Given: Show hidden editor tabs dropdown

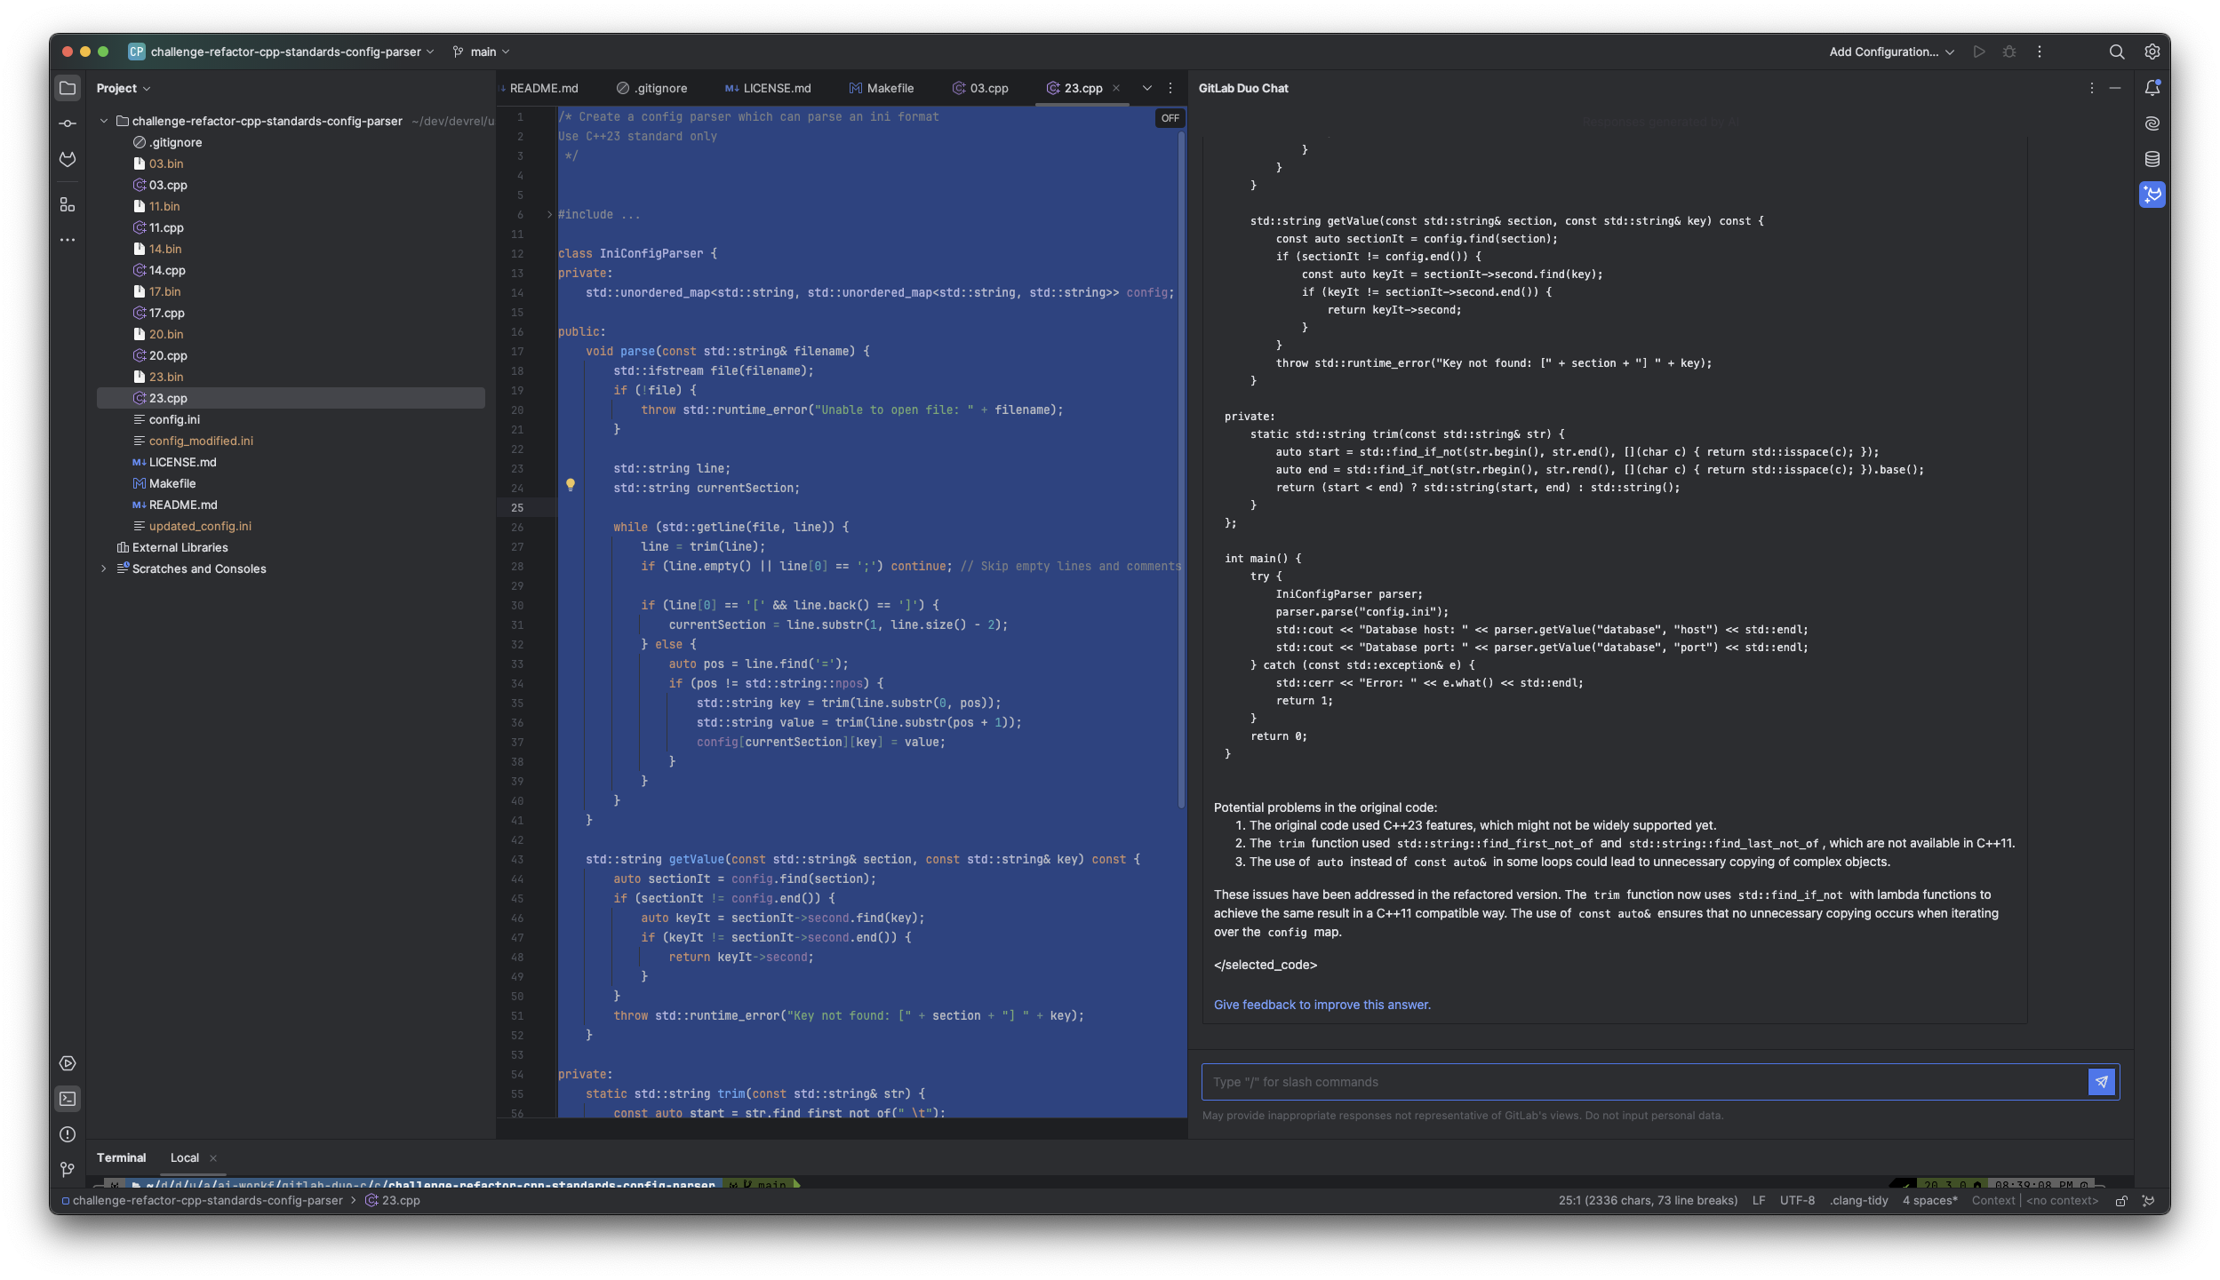Looking at the screenshot, I should (1146, 88).
